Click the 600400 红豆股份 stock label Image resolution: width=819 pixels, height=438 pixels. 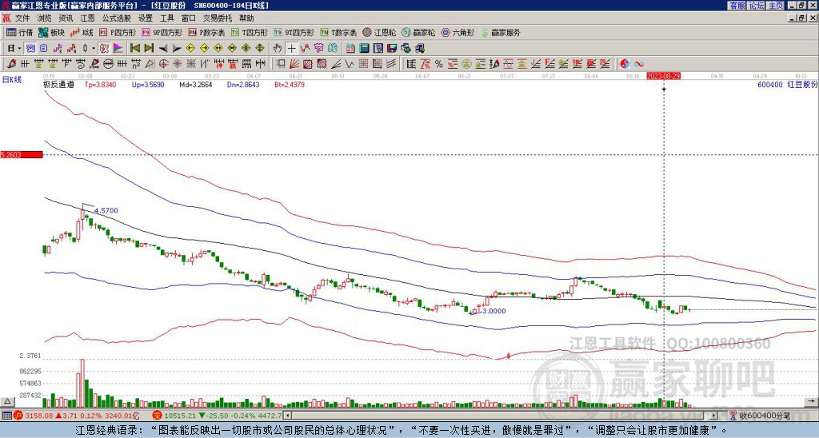tap(787, 84)
